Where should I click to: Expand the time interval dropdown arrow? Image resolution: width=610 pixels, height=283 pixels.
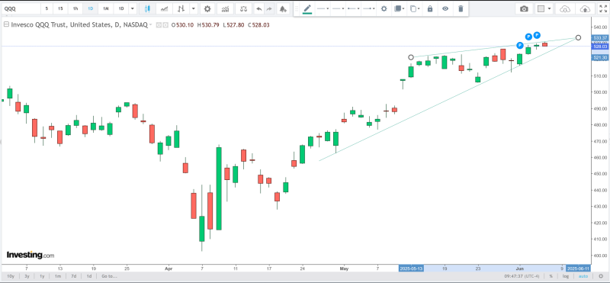(x=133, y=8)
